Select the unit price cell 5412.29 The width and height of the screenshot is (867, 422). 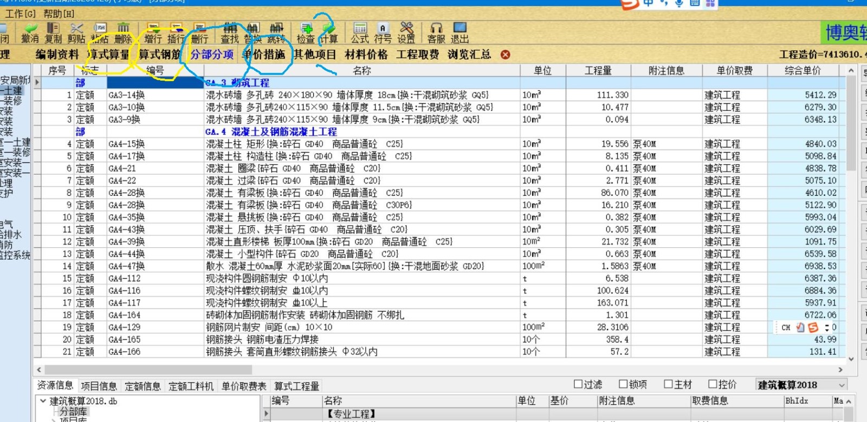pos(803,95)
